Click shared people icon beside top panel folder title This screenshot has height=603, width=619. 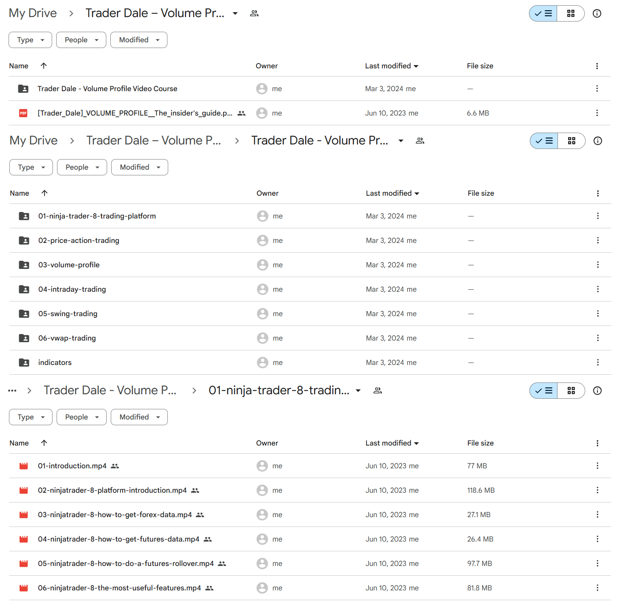click(255, 13)
